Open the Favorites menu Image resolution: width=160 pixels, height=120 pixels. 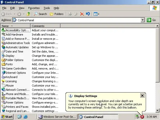point(34,8)
